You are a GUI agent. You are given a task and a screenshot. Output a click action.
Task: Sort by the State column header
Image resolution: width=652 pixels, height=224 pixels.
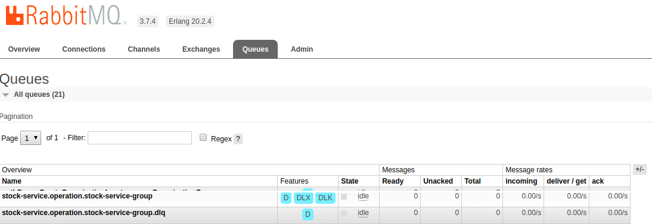click(x=350, y=181)
